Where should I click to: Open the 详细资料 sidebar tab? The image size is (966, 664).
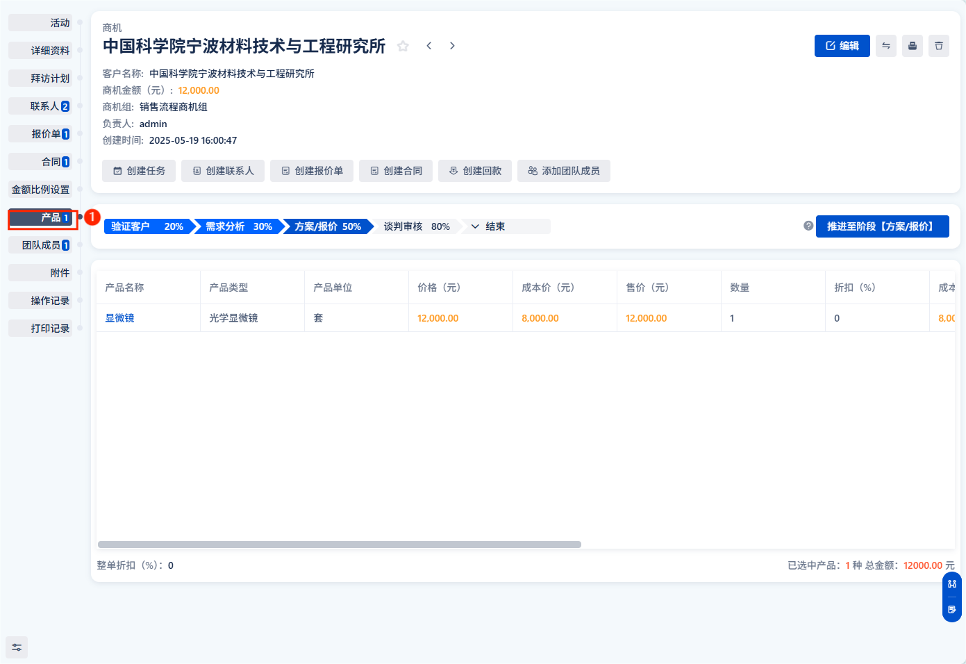[x=40, y=51]
